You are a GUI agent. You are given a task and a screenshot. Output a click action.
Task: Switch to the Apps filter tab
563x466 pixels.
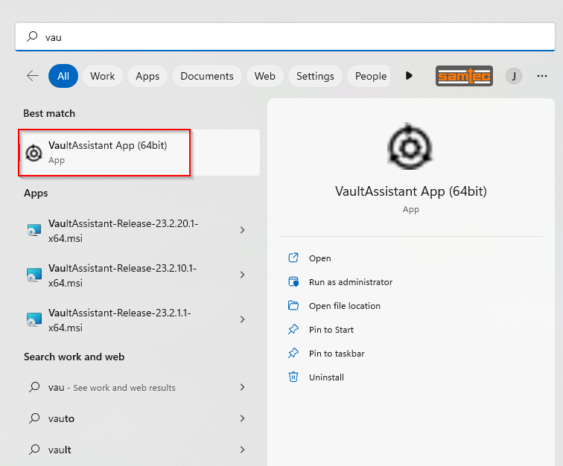[x=147, y=76]
